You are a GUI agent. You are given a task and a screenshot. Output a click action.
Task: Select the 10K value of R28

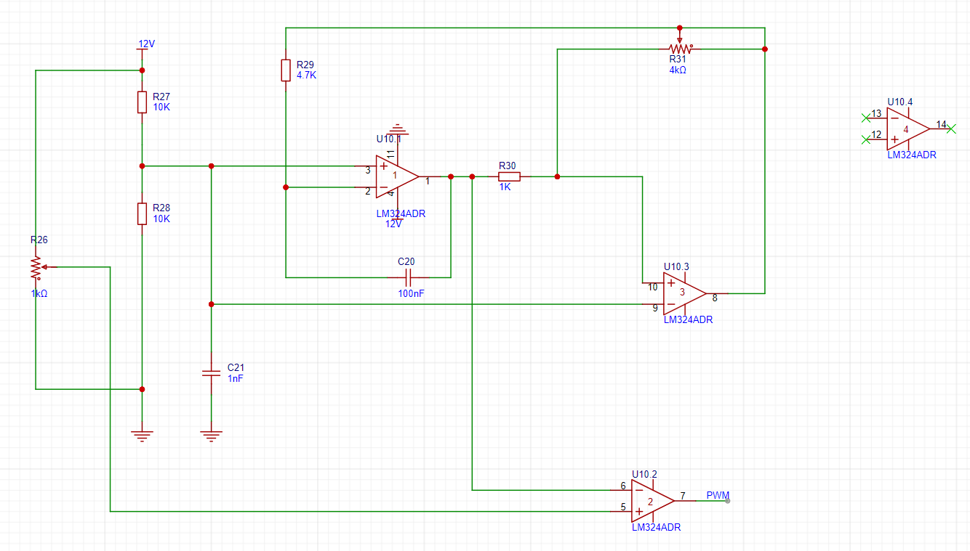(161, 219)
